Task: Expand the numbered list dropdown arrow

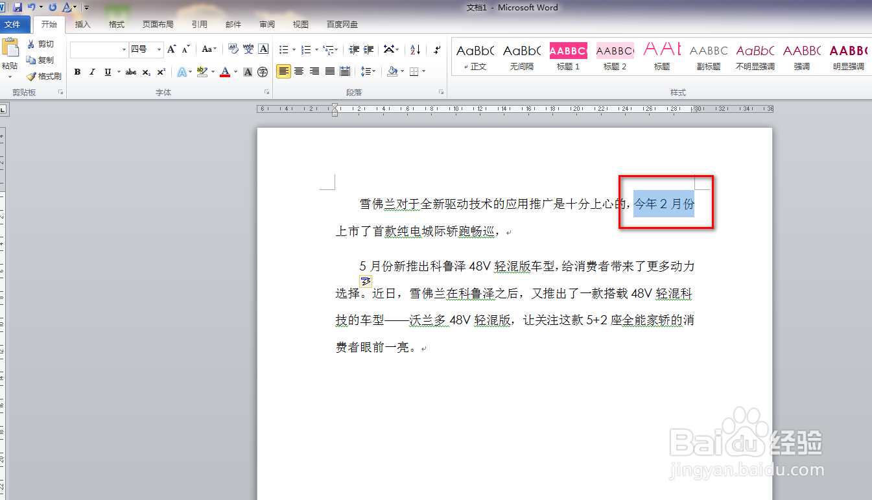Action: 316,49
